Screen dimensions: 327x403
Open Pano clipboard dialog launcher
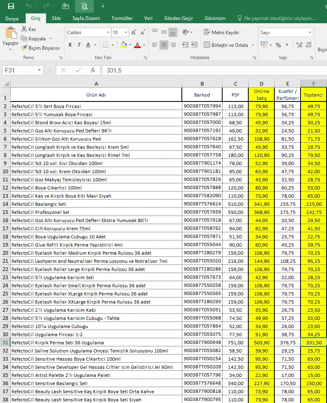coord(61,58)
